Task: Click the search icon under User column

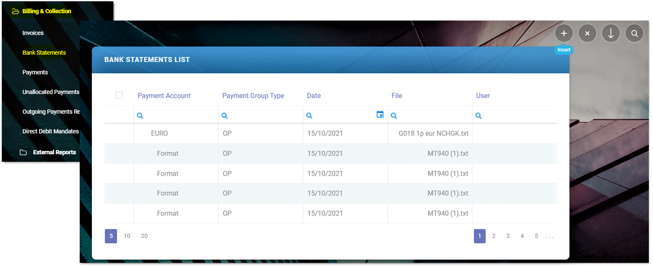Action: coord(479,116)
